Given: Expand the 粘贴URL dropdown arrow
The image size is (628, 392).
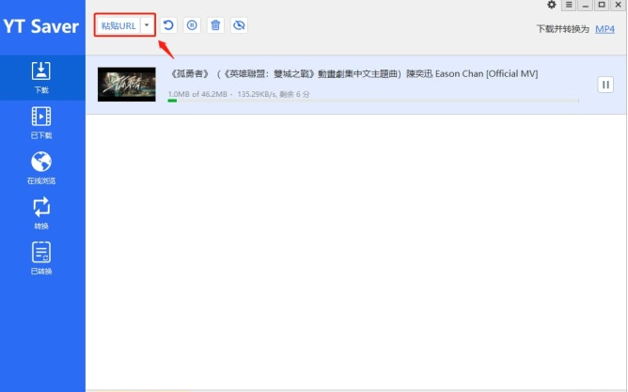Looking at the screenshot, I should coord(147,25).
